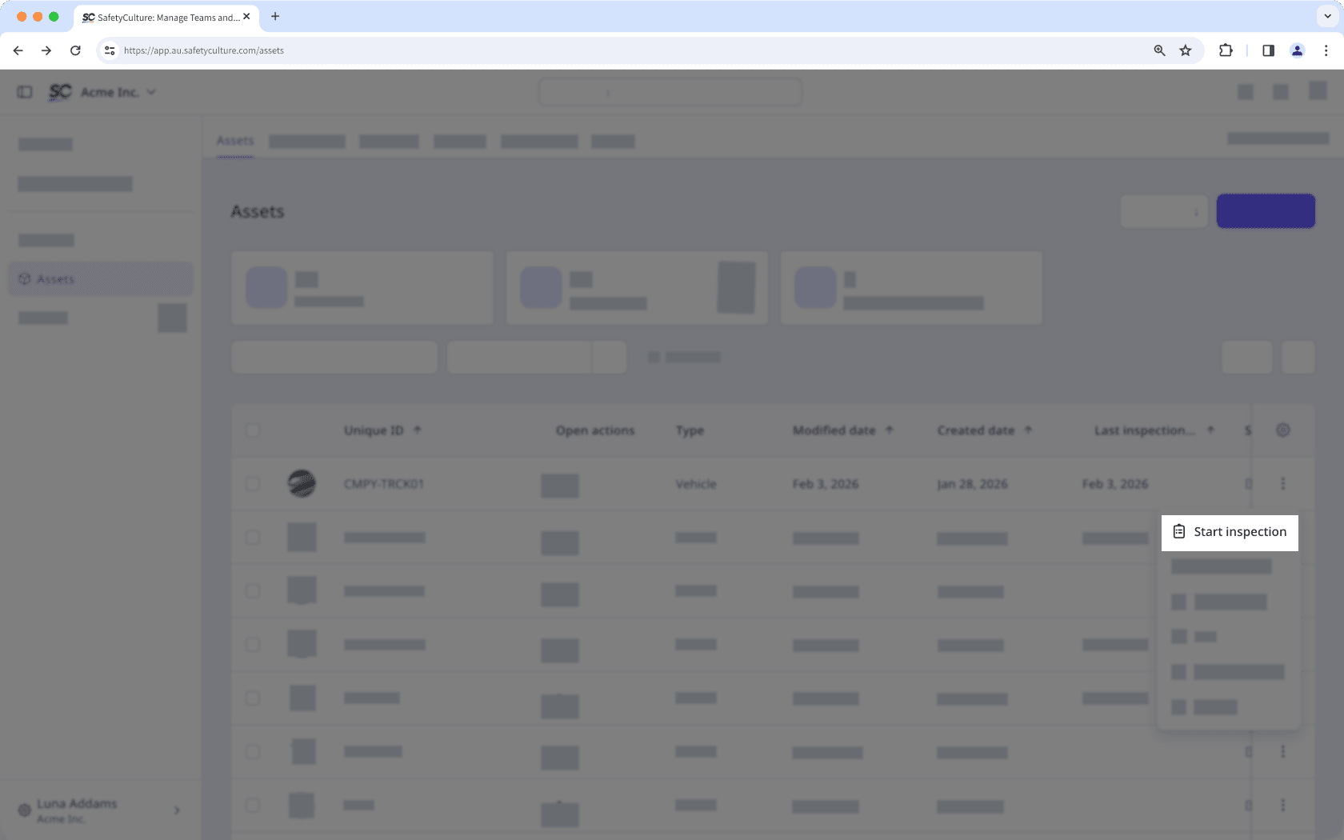
Task: Click the SafetyCulture SC logo
Action: tap(60, 92)
